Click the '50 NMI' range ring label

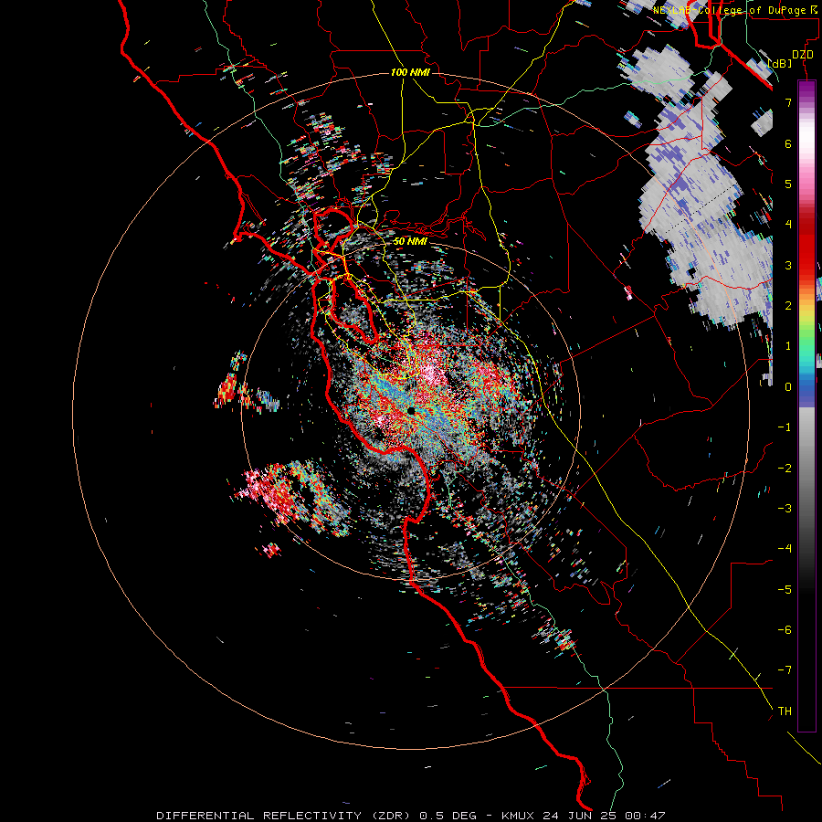point(410,242)
